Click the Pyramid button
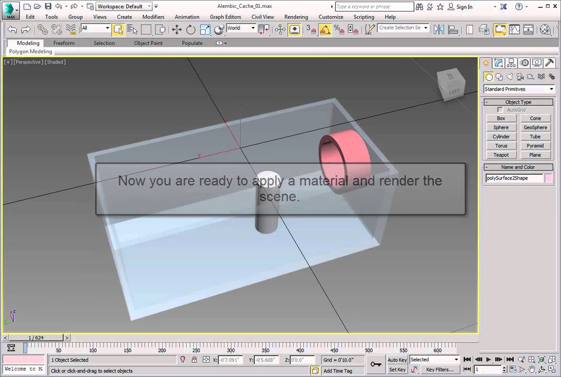The height and width of the screenshot is (377, 561). [x=535, y=146]
